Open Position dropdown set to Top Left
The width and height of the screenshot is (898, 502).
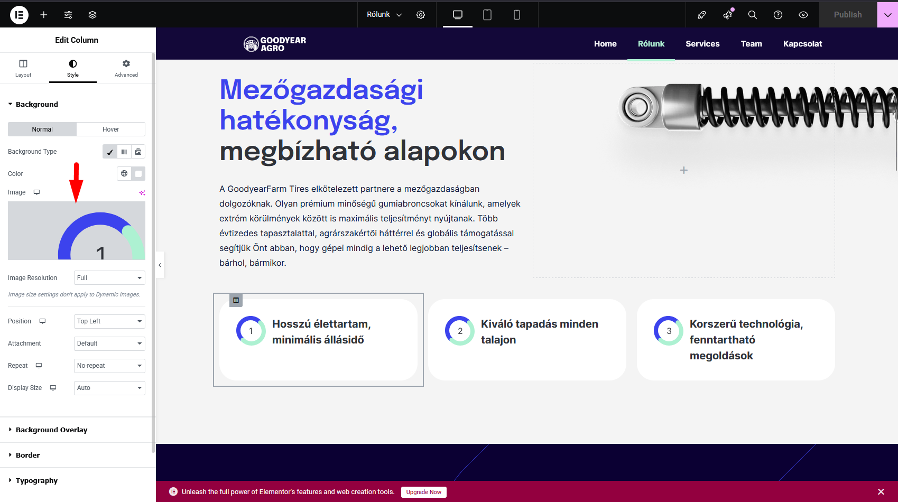click(x=109, y=321)
